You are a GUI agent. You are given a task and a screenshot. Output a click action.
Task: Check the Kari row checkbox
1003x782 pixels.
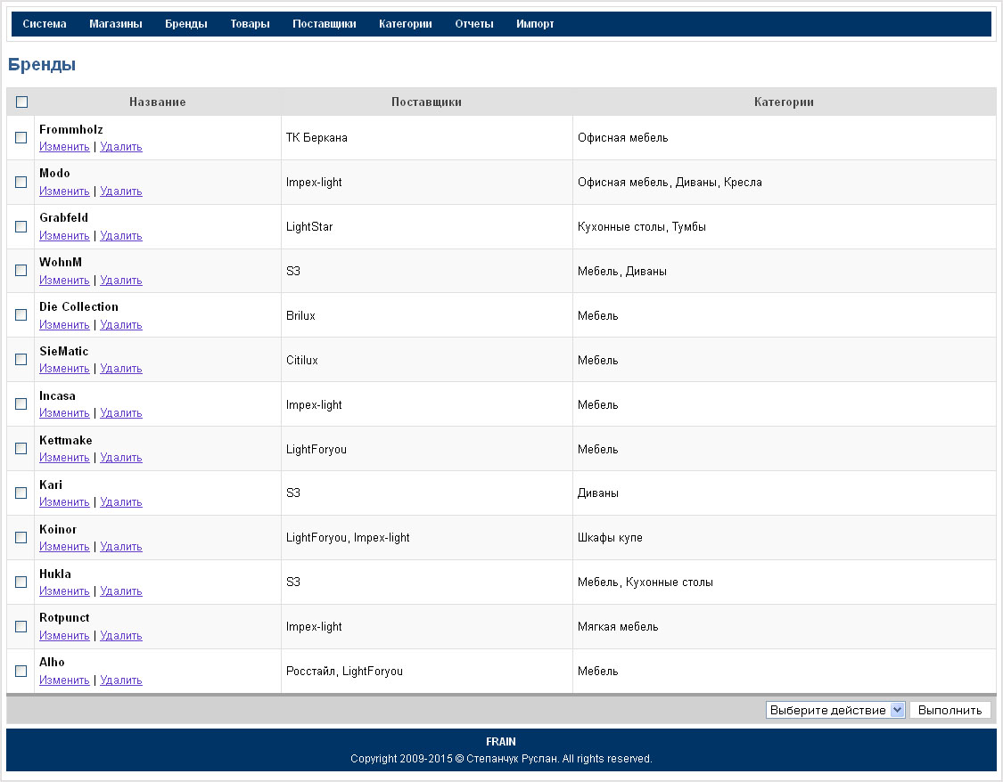pyautogui.click(x=21, y=493)
